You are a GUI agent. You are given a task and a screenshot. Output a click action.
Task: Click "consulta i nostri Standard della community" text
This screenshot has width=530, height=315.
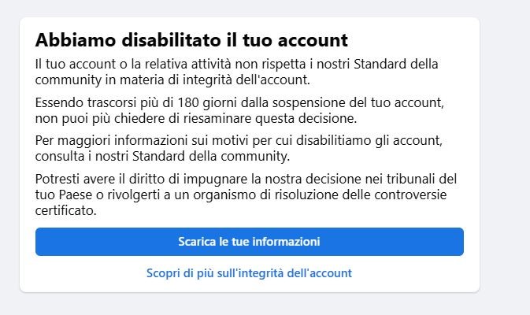click(x=162, y=157)
